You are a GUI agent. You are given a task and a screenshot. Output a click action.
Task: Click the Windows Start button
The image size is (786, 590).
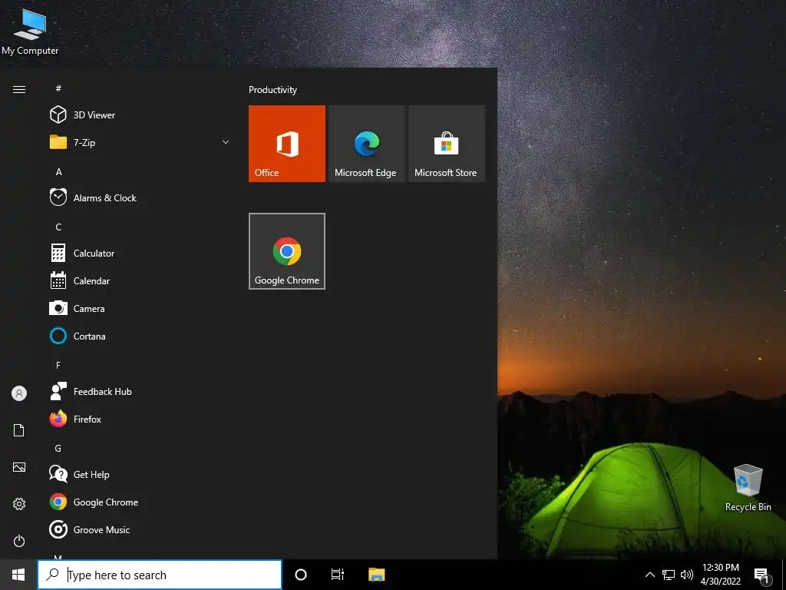tap(18, 575)
